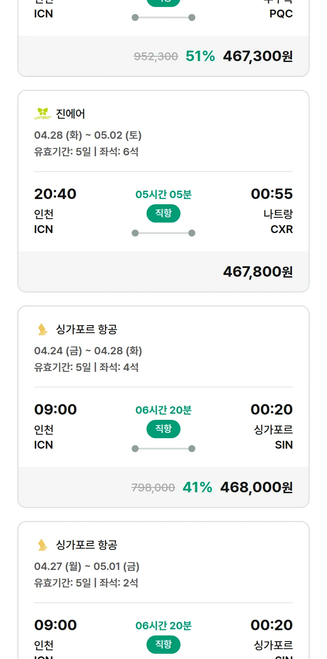Screen dimensions: 327x659
Task: Click route line on 04.24 Singapore flight
Action: tap(163, 449)
